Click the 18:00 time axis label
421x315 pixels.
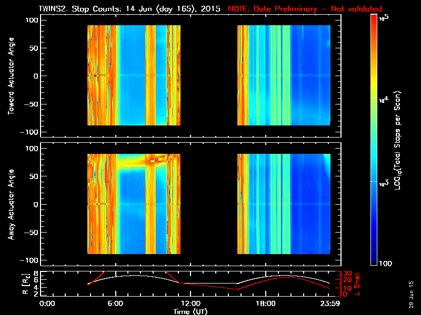266,304
